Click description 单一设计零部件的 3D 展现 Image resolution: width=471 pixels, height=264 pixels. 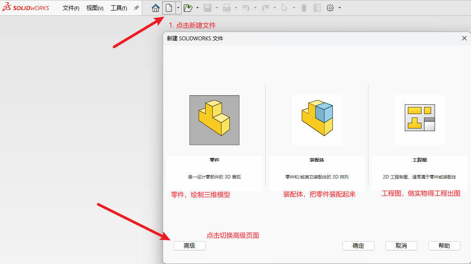[x=214, y=177]
